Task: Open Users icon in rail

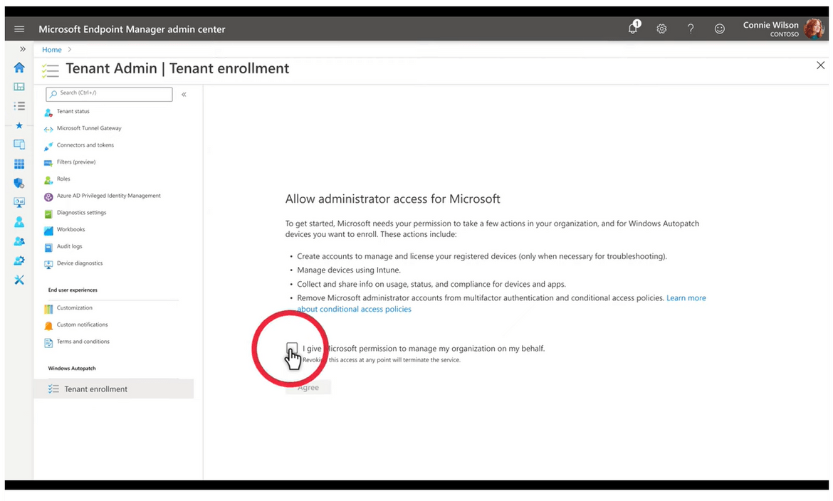Action: pyautogui.click(x=19, y=222)
